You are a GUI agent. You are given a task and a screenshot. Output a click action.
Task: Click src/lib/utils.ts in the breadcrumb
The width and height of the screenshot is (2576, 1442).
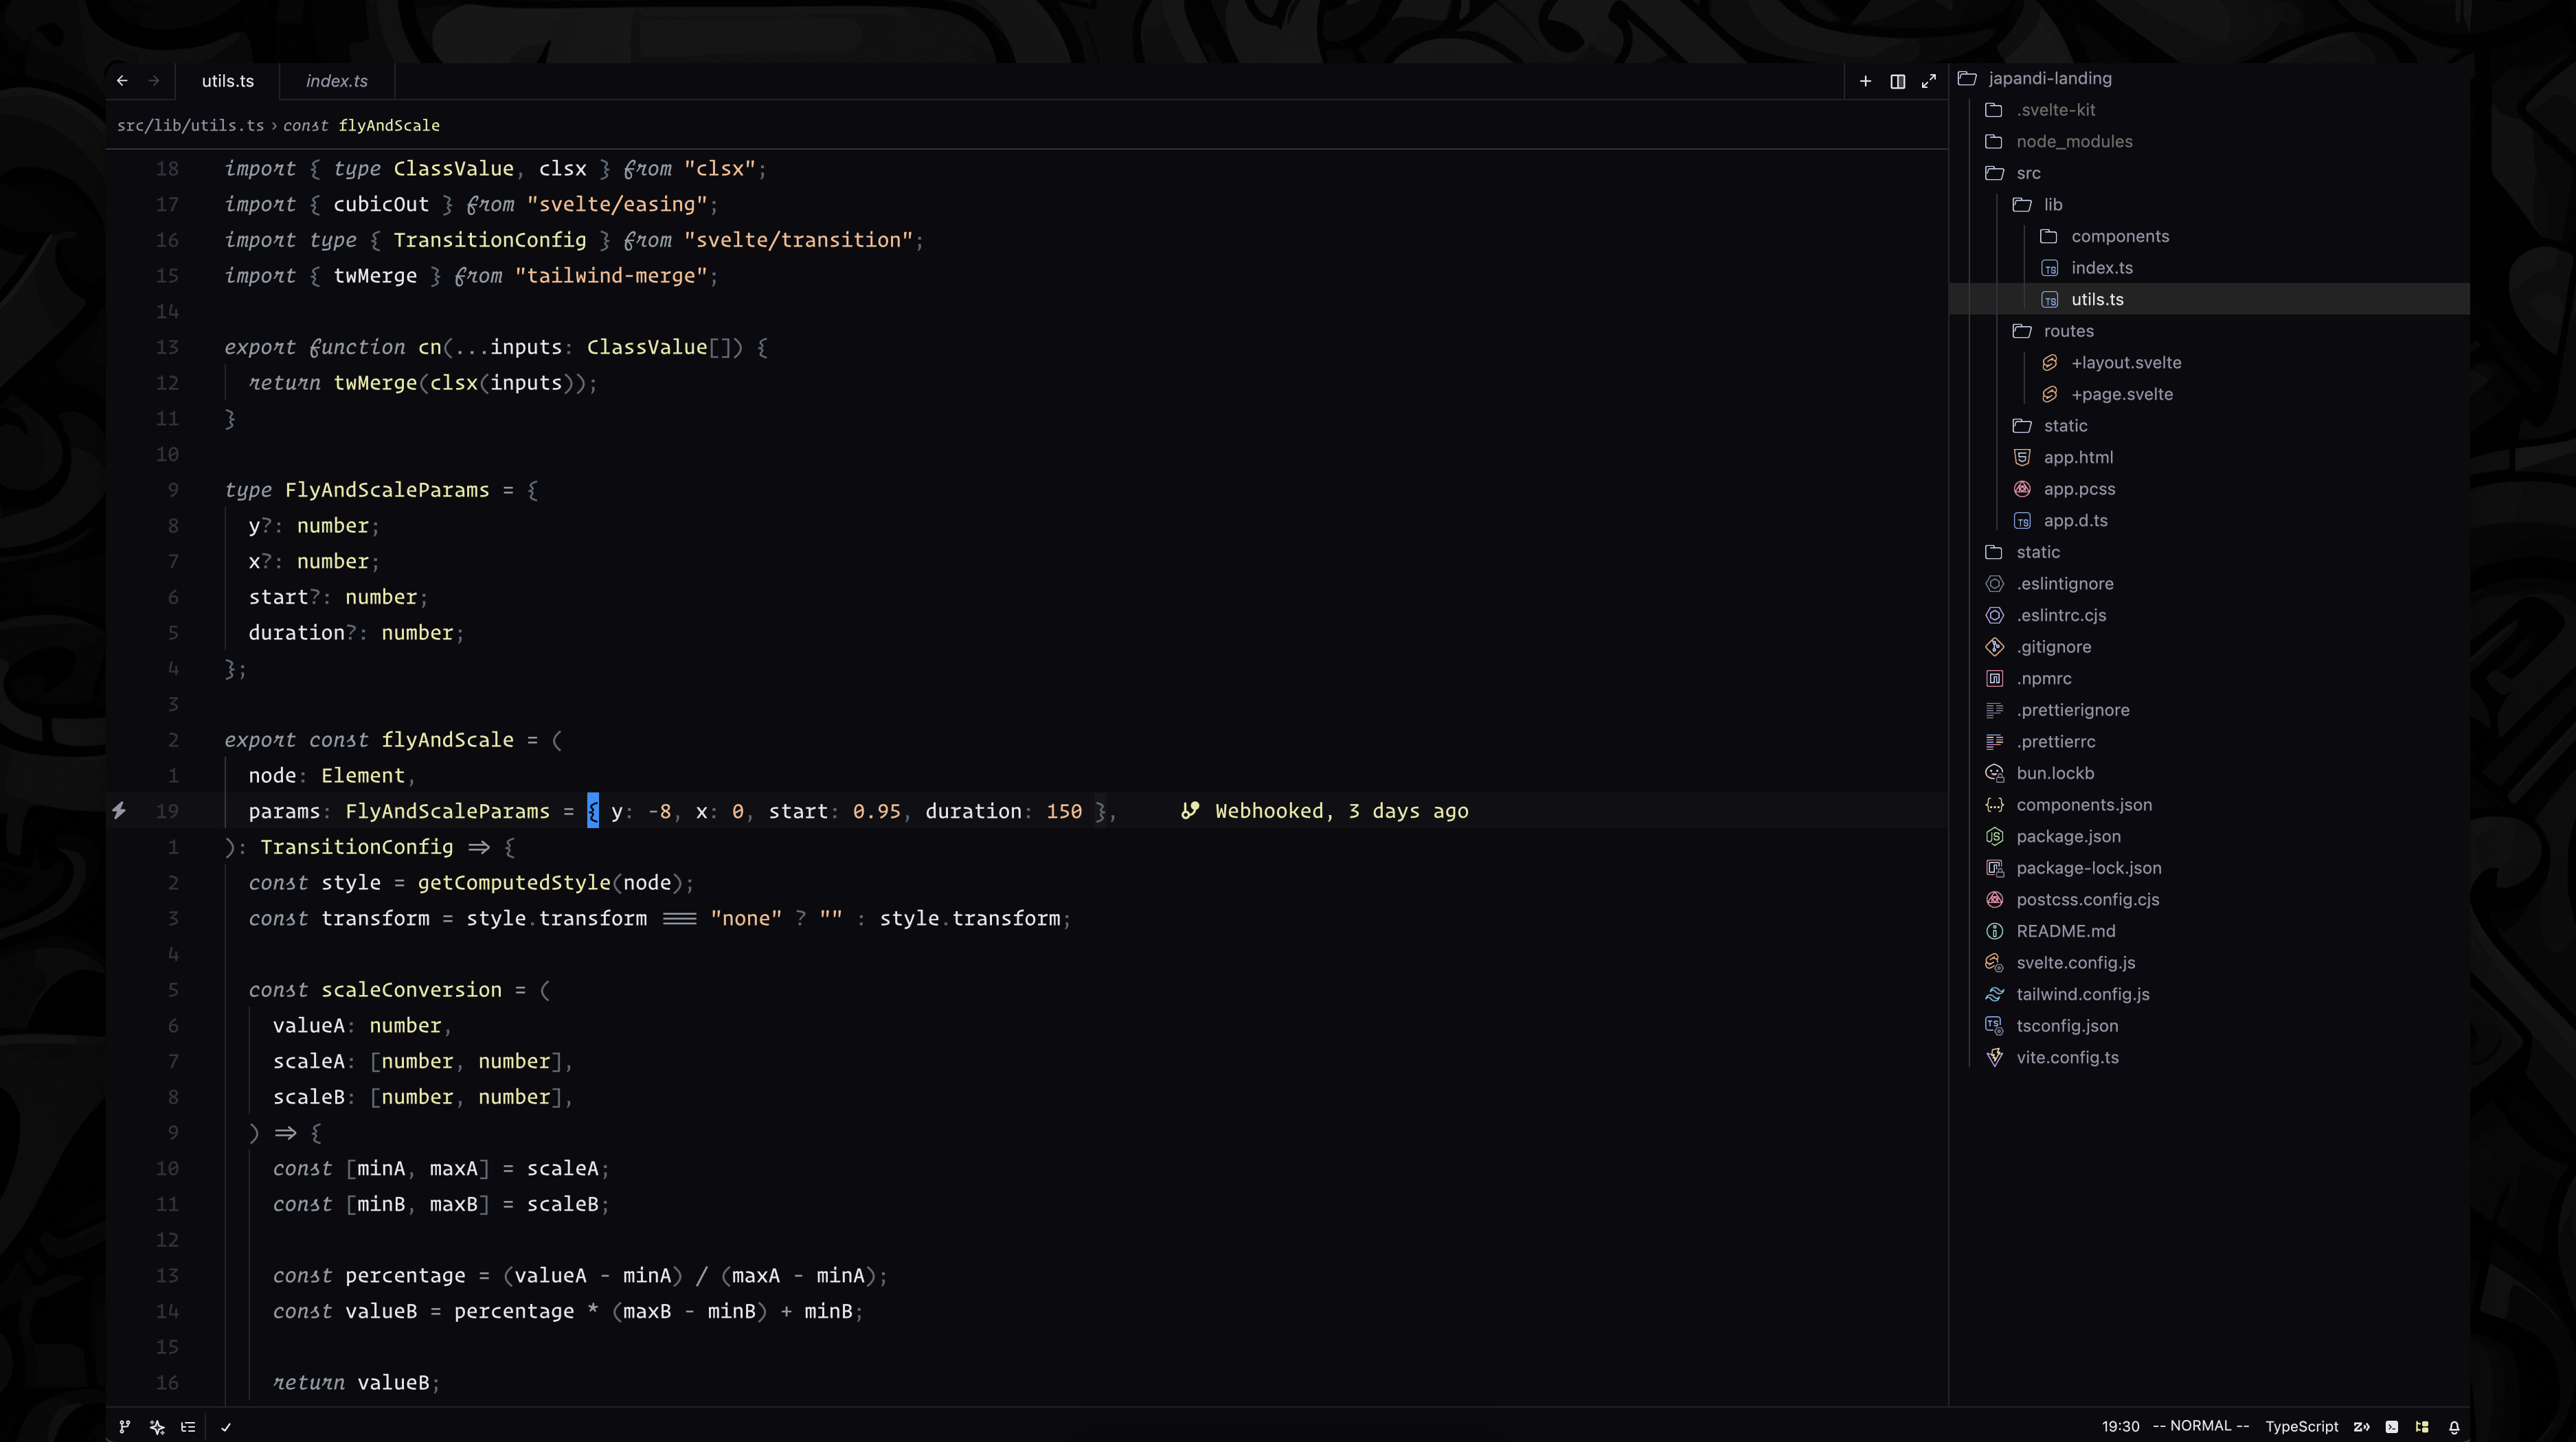[191, 125]
